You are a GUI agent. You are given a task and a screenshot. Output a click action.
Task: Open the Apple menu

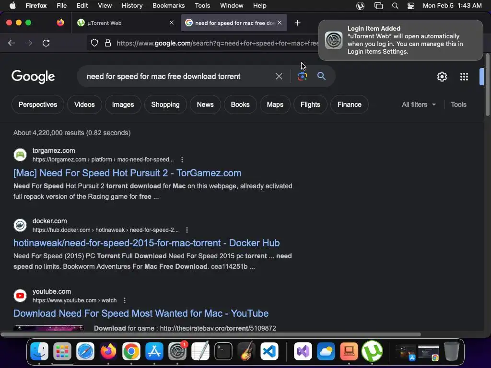[x=12, y=6]
